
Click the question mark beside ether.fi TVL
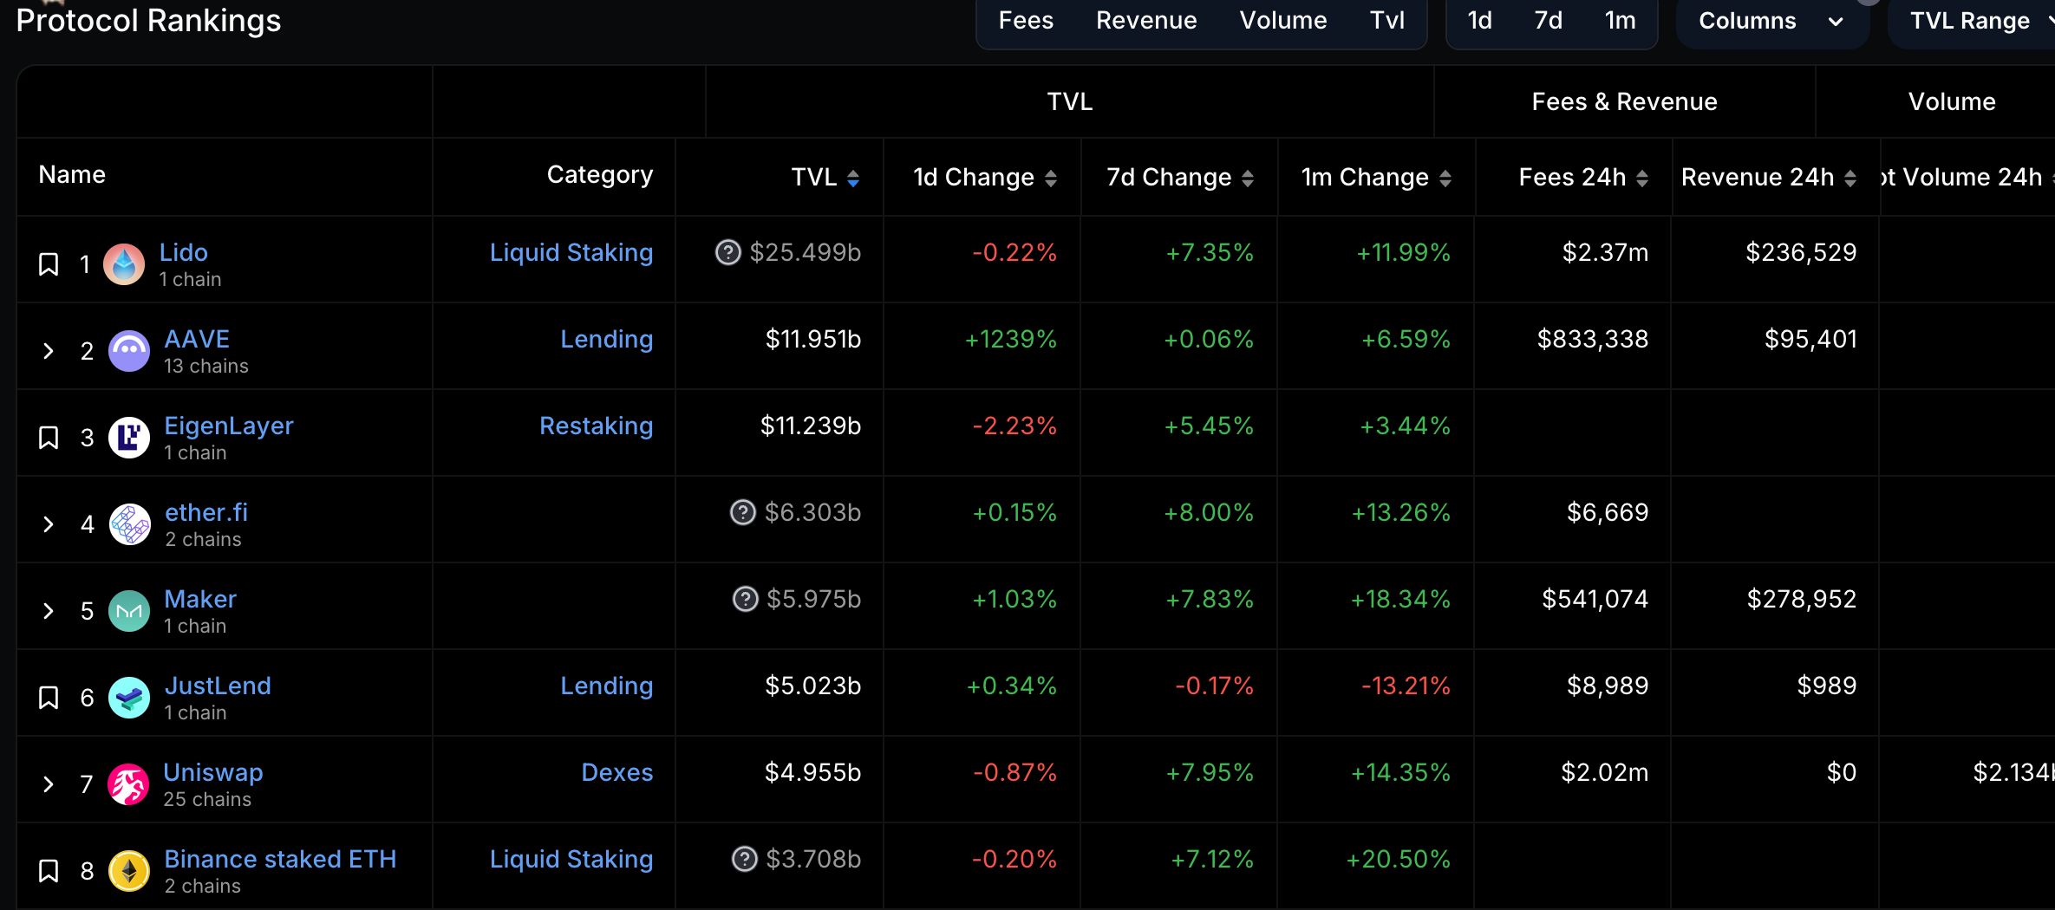[x=743, y=512]
